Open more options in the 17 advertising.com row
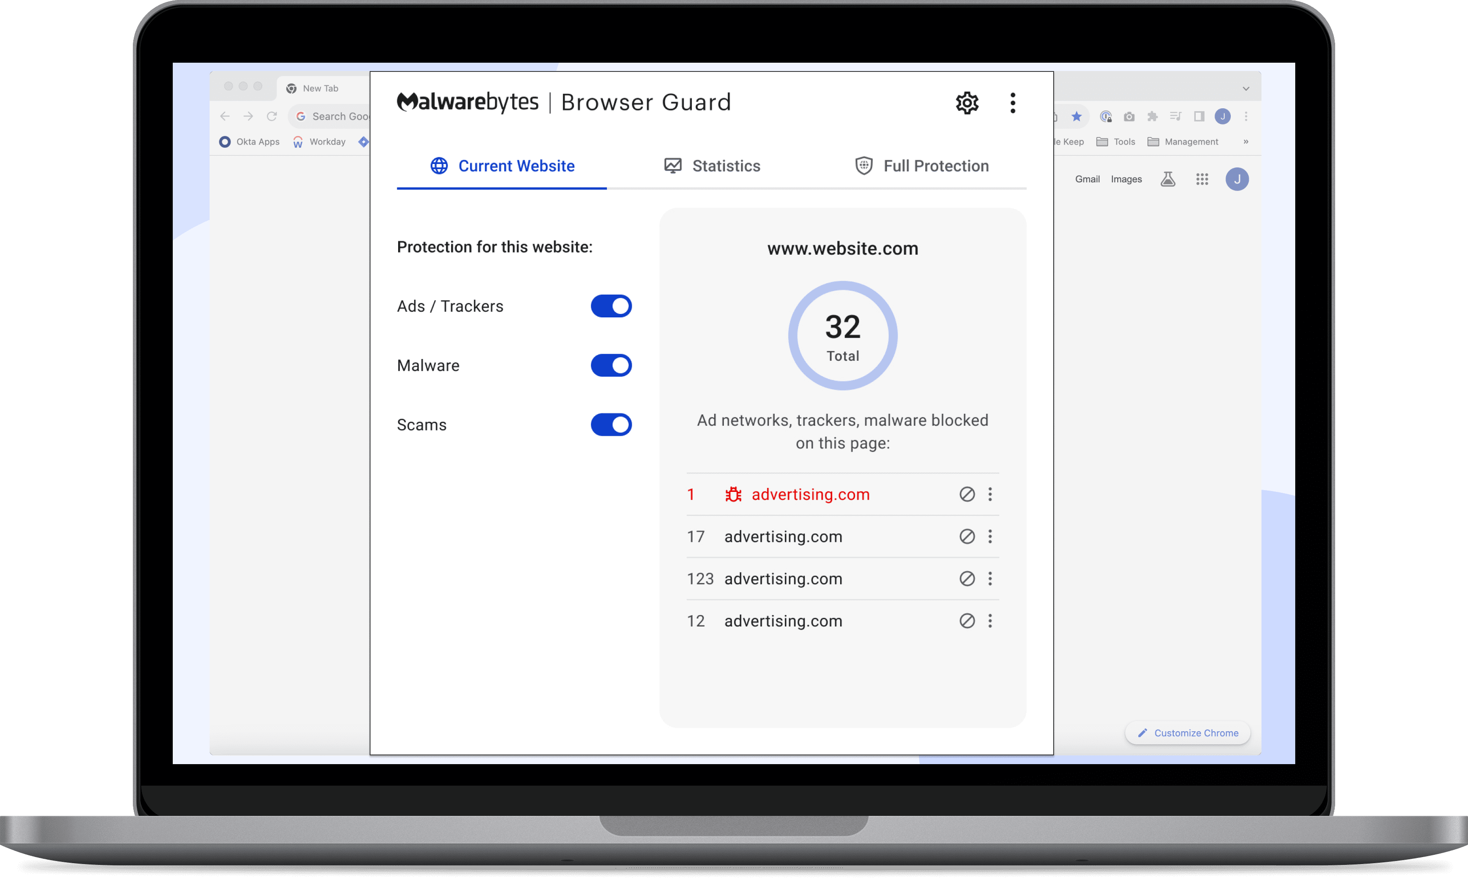Viewport: 1468px width, 879px height. 990,537
